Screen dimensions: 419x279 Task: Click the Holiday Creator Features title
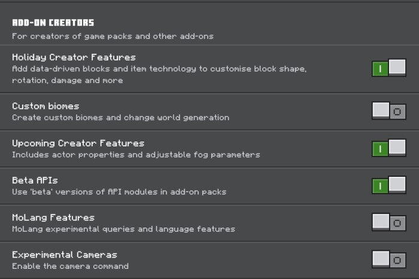[x=74, y=57]
